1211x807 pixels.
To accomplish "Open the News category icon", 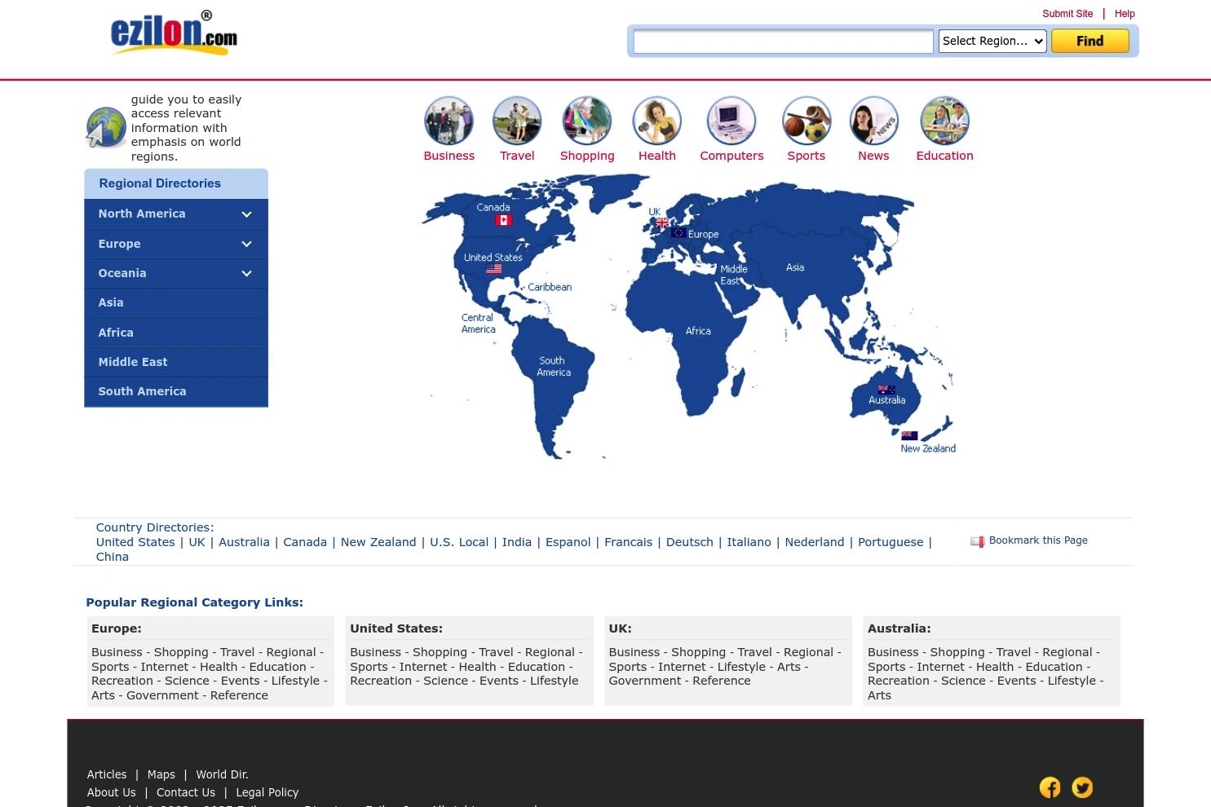I will [x=873, y=120].
